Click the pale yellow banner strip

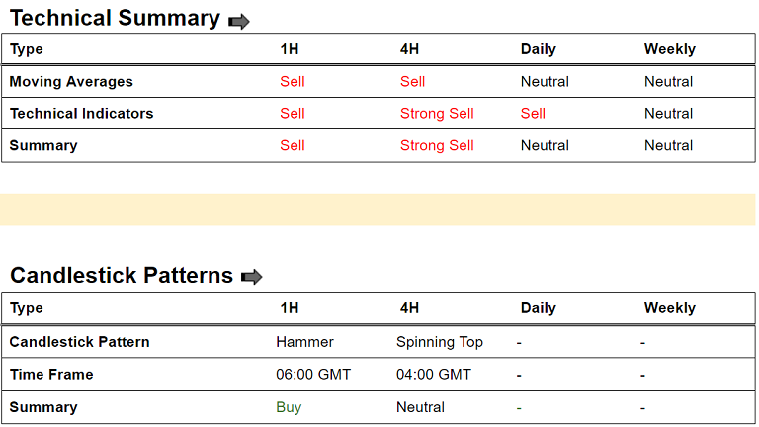[378, 210]
